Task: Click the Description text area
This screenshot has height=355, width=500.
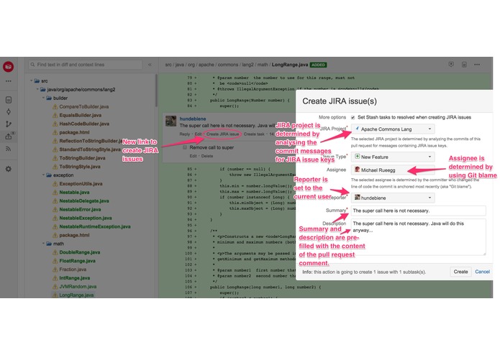Action: click(419, 237)
